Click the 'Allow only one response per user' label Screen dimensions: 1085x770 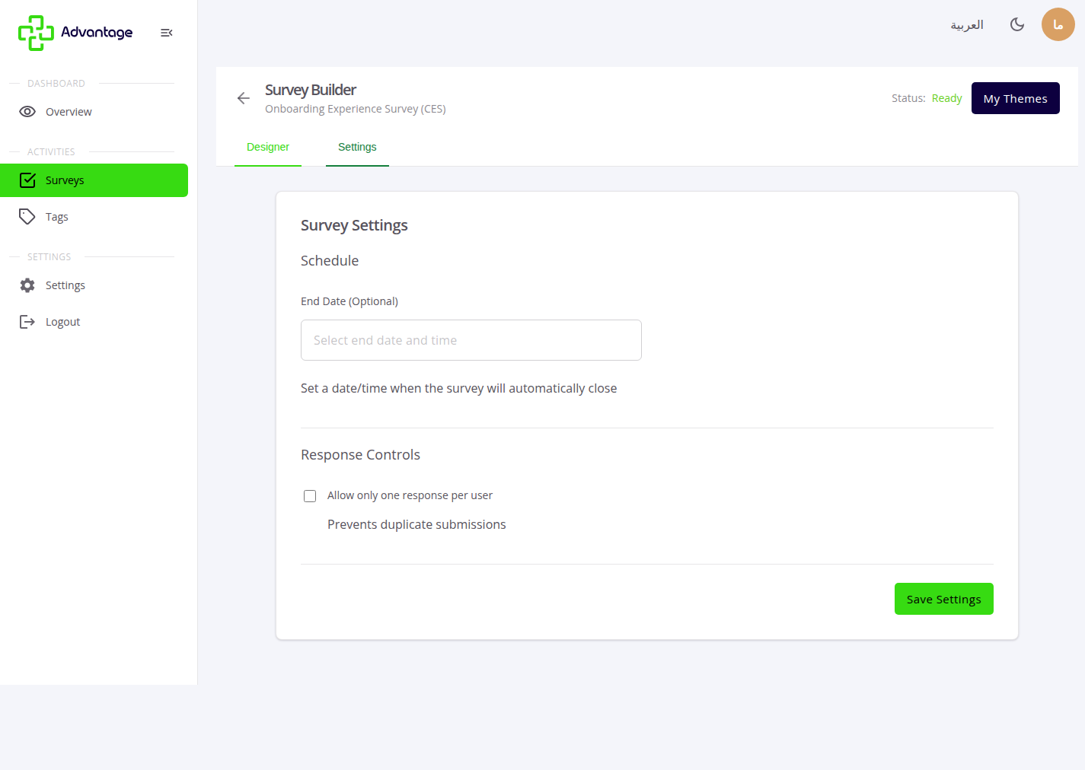[x=410, y=495]
